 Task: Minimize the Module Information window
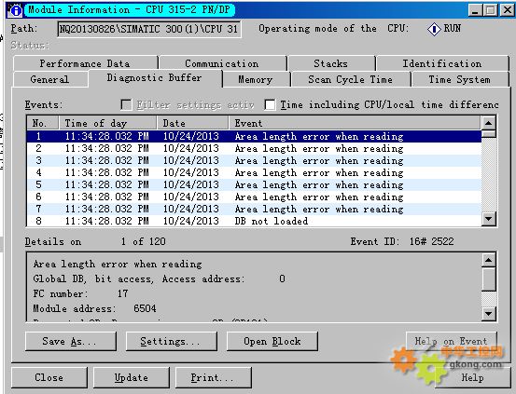[x=475, y=10]
